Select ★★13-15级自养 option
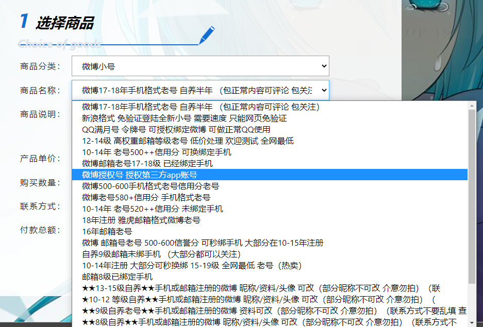This screenshot has width=483, height=327. [x=270, y=288]
